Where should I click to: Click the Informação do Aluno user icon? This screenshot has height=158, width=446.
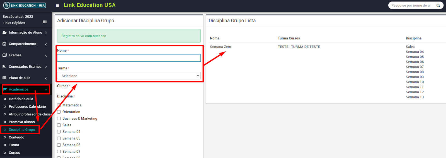pyautogui.click(x=4, y=32)
